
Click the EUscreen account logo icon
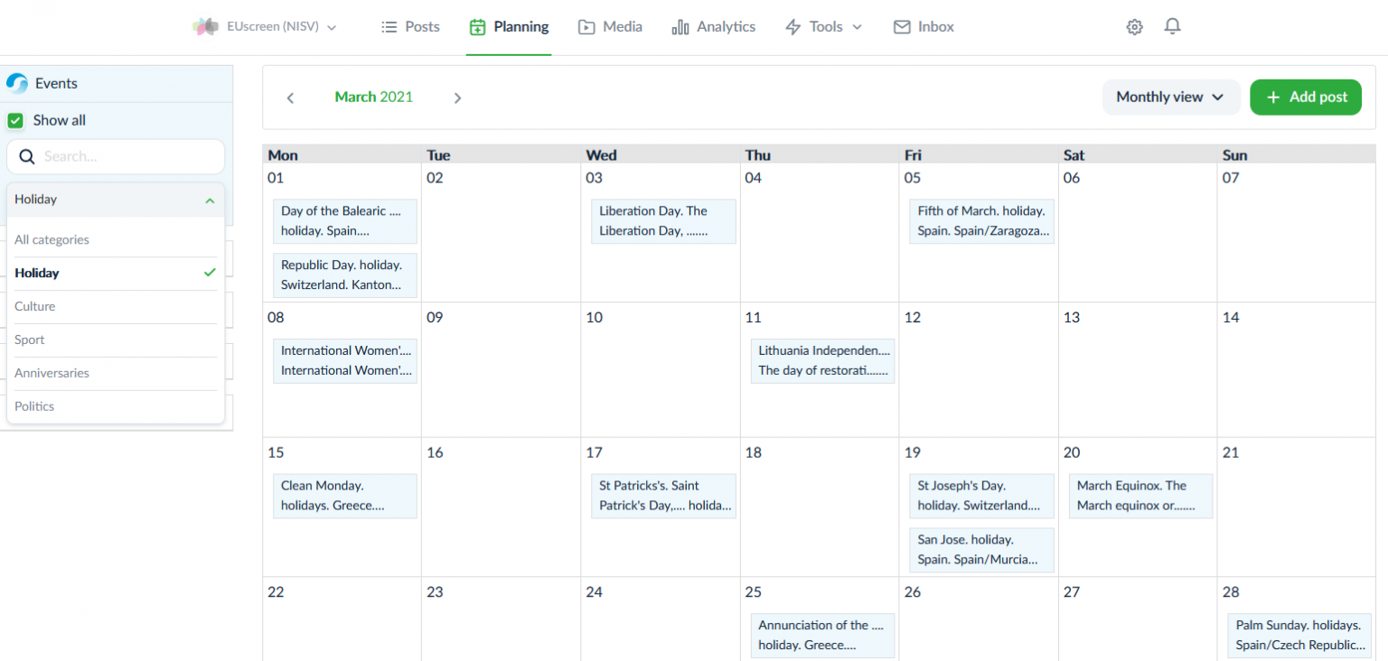pyautogui.click(x=205, y=27)
